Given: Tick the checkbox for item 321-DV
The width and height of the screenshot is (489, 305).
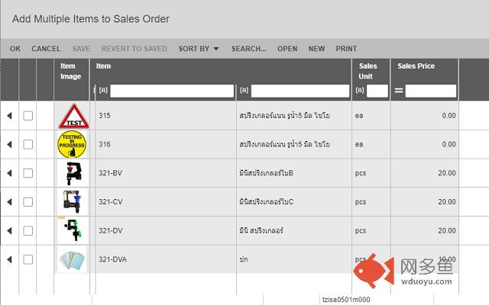Looking at the screenshot, I should 28,230.
